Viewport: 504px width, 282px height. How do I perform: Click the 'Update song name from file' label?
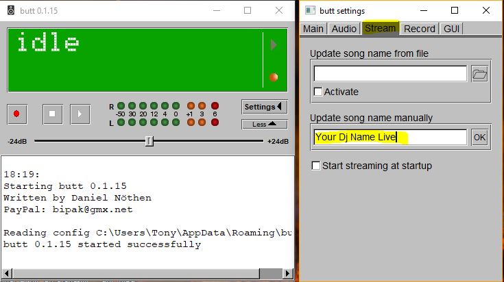click(x=369, y=53)
